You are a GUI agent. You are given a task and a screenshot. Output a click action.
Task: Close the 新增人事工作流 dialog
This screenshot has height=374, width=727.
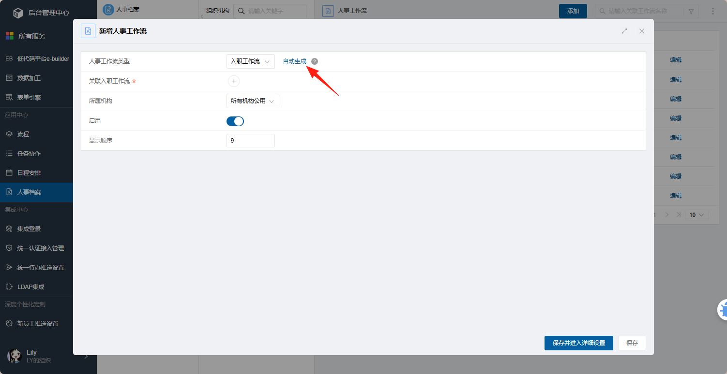[642, 31]
